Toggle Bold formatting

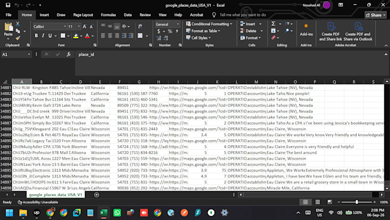[36, 36]
